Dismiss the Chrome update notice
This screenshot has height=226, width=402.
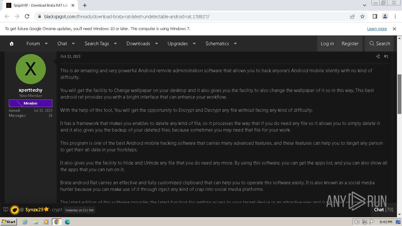tap(394, 29)
